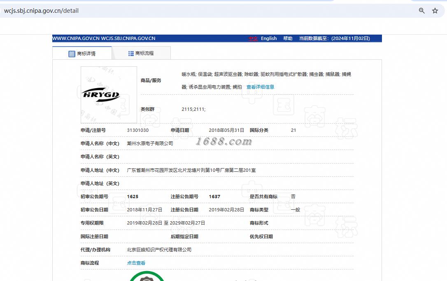Click the HRYGD trademark logo image
This screenshot has height=281, width=447.
point(109,95)
